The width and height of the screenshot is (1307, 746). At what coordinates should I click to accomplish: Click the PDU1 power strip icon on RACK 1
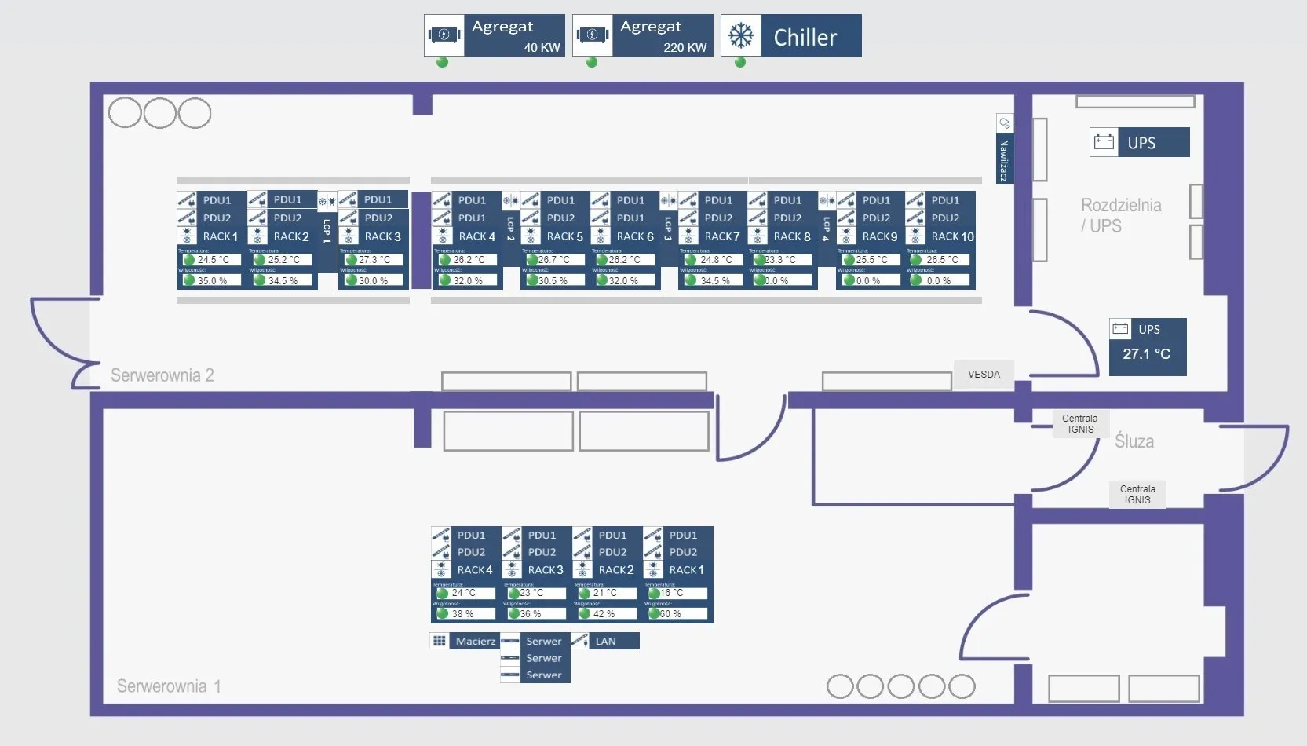coord(187,199)
